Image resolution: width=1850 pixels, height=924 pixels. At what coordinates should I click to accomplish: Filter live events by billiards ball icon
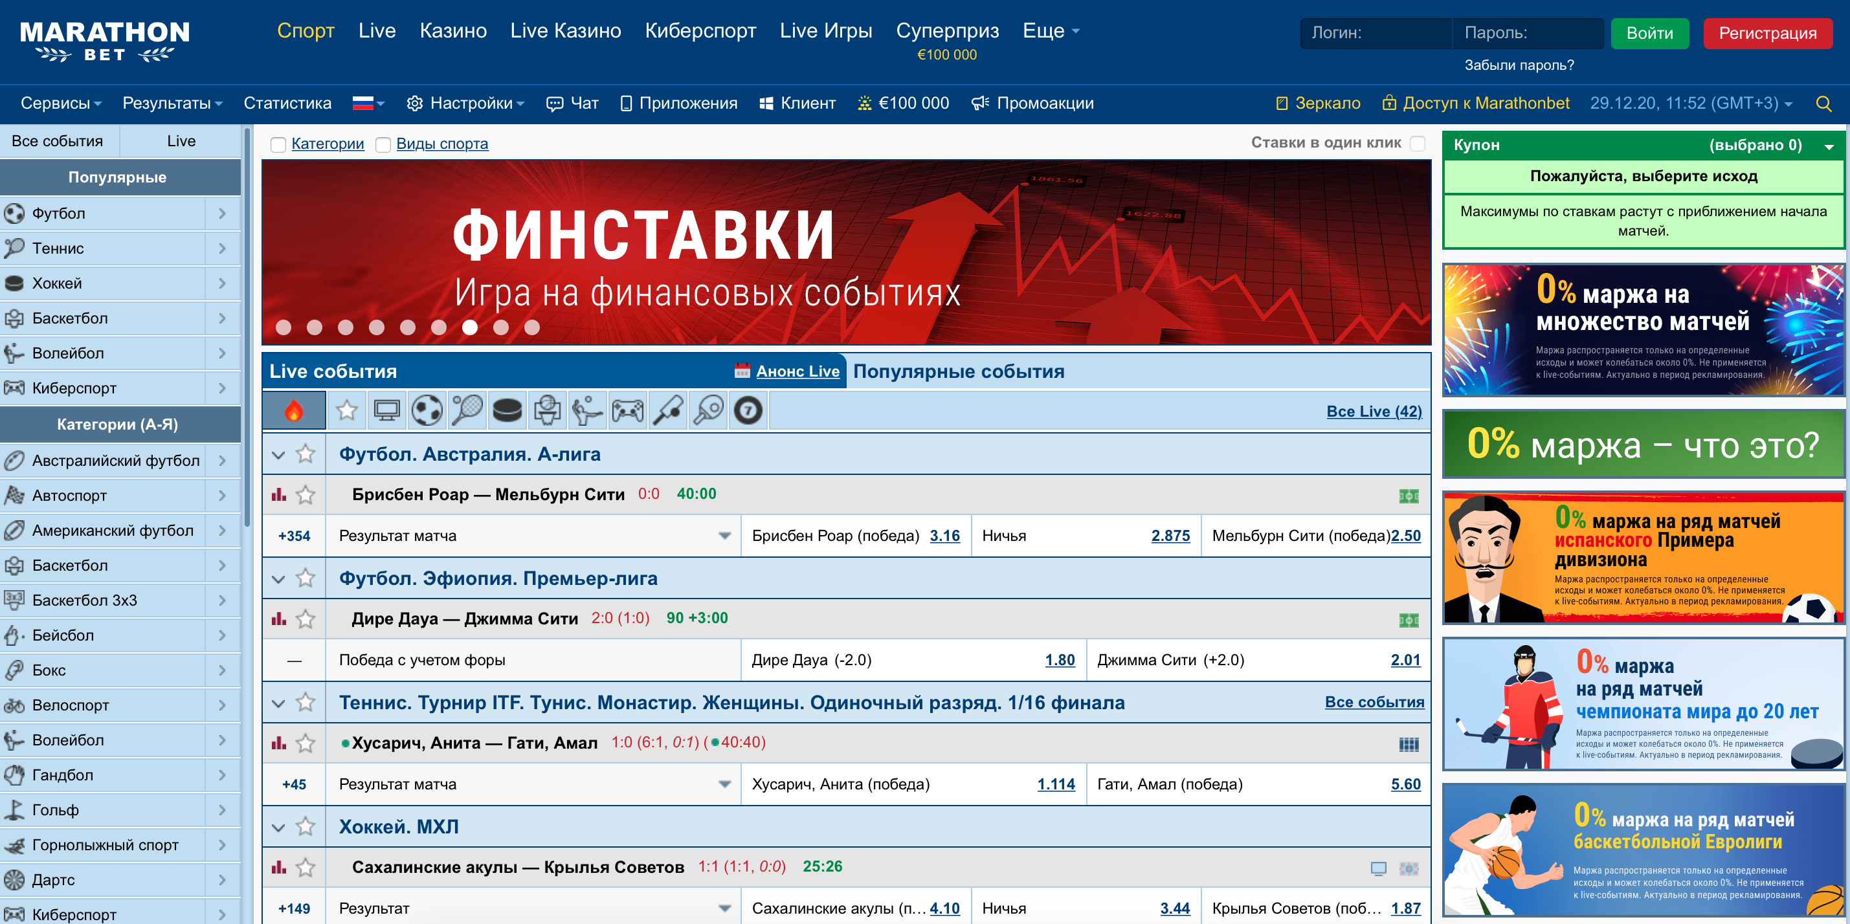pos(748,411)
